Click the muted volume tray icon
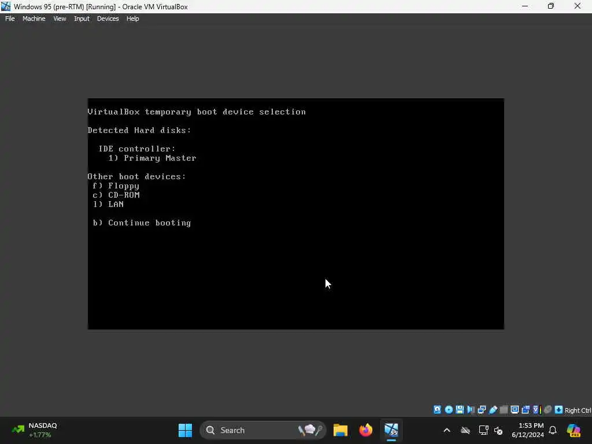The height and width of the screenshot is (444, 592). click(498, 430)
